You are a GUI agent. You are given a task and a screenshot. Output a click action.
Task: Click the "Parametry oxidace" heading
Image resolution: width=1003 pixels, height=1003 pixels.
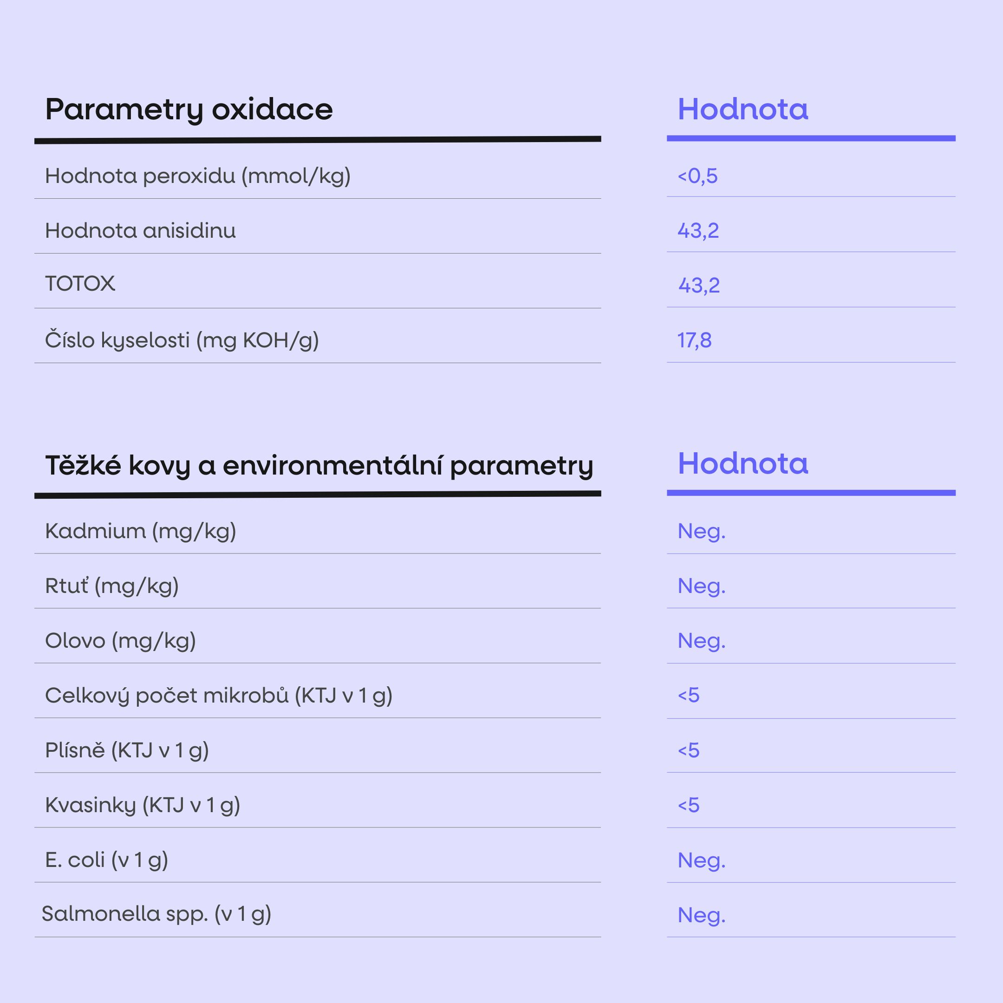[189, 110]
